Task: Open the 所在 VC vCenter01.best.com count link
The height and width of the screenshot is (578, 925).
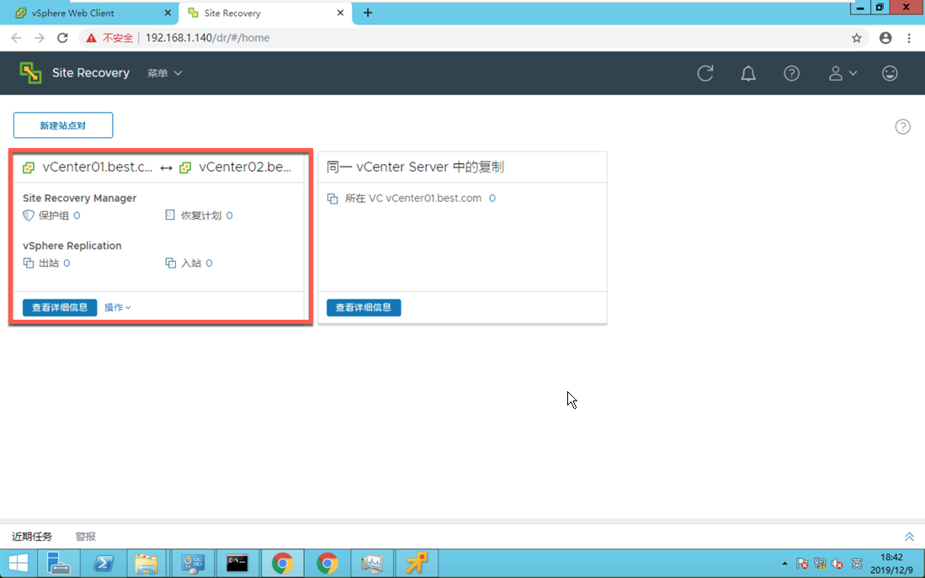Action: point(492,199)
